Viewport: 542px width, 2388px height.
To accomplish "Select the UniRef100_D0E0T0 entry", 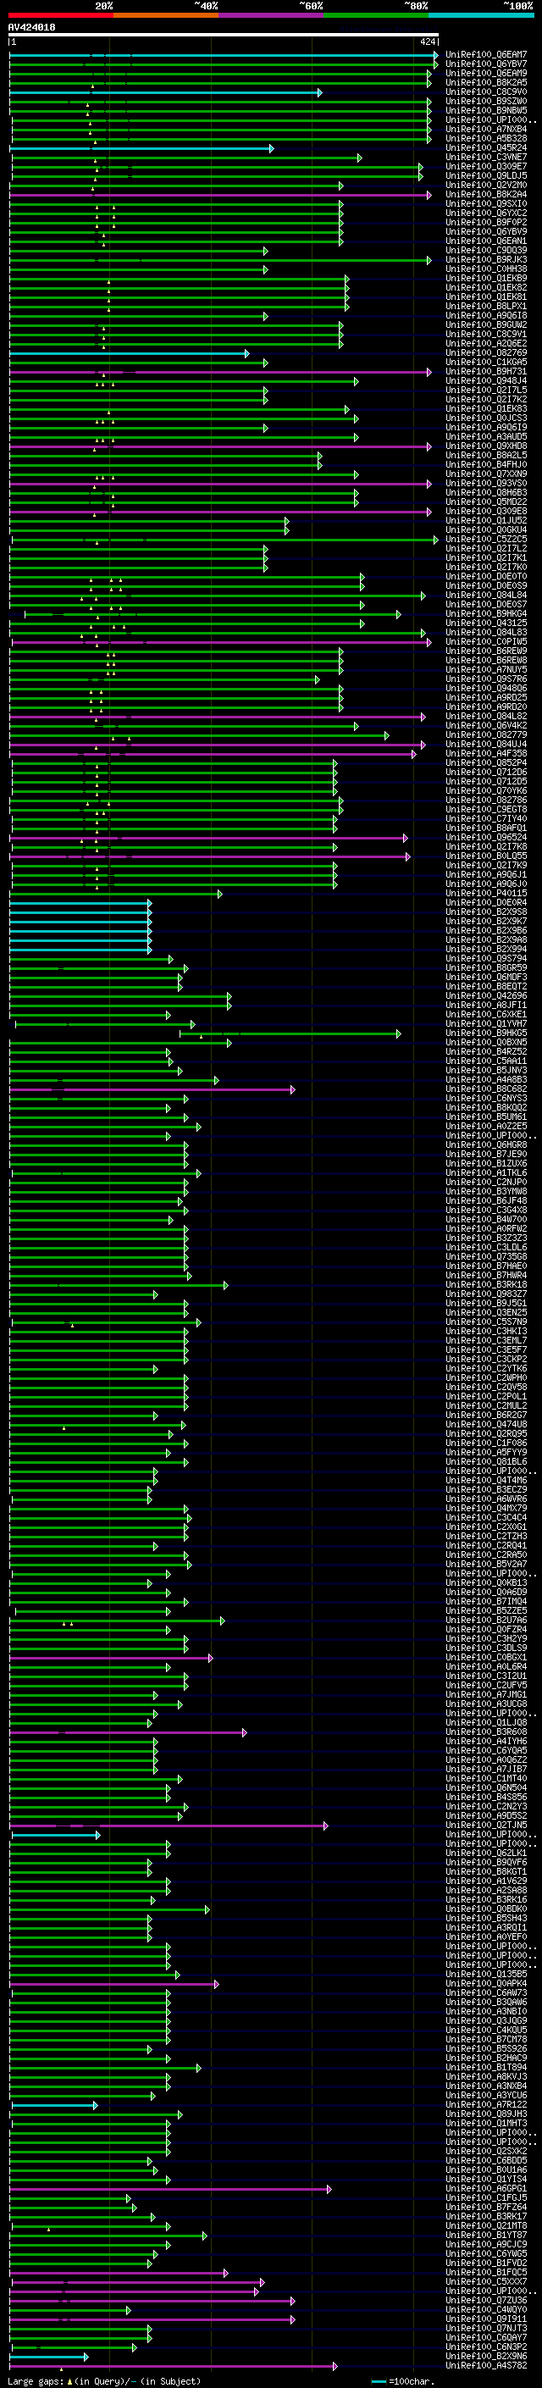I will tap(486, 577).
